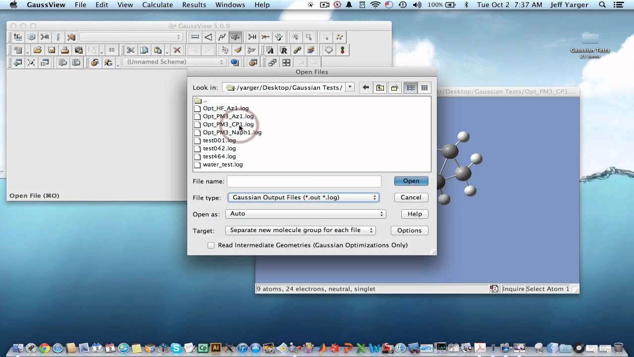Click the Open button
The image size is (634, 357).
click(x=411, y=181)
